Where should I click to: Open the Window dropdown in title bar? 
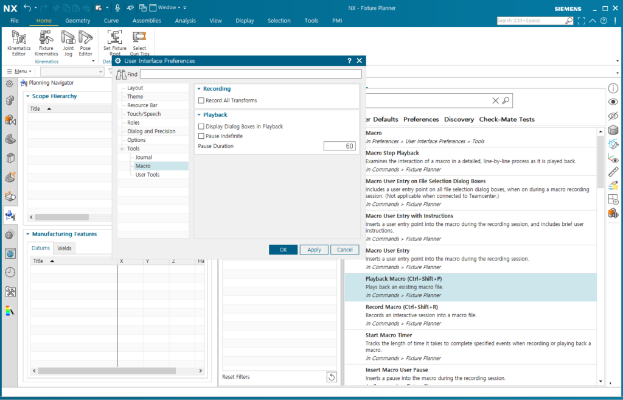[x=169, y=7]
